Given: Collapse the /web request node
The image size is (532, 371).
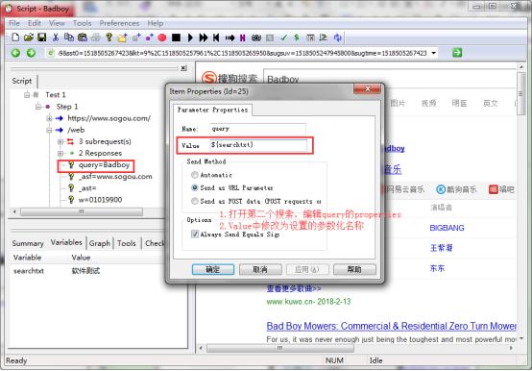Looking at the screenshot, I should (x=49, y=130).
